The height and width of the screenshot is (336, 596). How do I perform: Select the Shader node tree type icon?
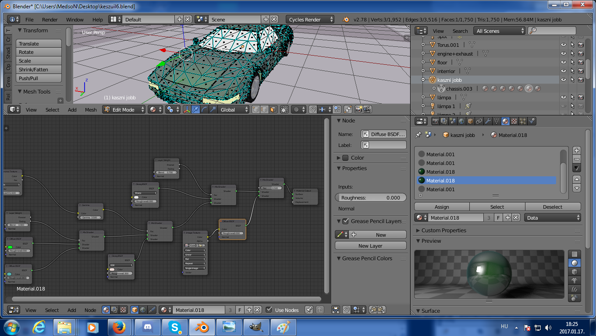(106, 310)
